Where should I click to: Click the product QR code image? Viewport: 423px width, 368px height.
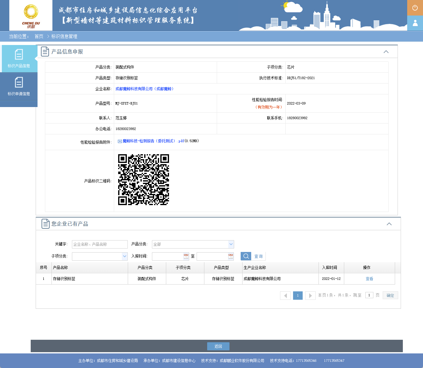coord(144,180)
